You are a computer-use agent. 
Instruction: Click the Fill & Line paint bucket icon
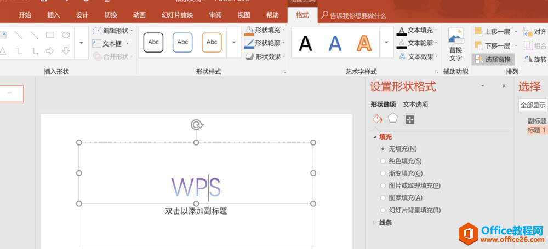point(376,118)
